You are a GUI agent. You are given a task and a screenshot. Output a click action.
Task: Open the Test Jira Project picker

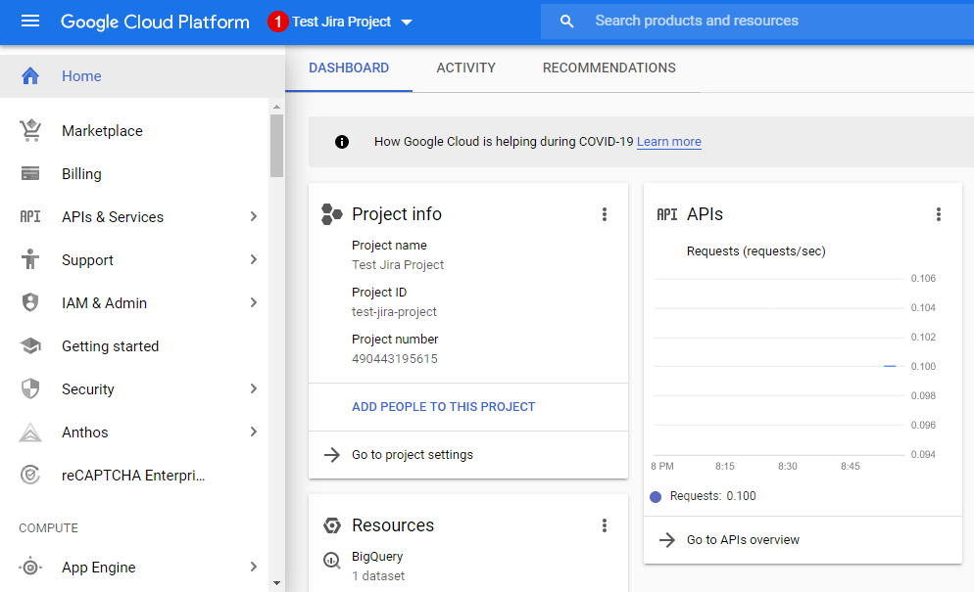[341, 21]
